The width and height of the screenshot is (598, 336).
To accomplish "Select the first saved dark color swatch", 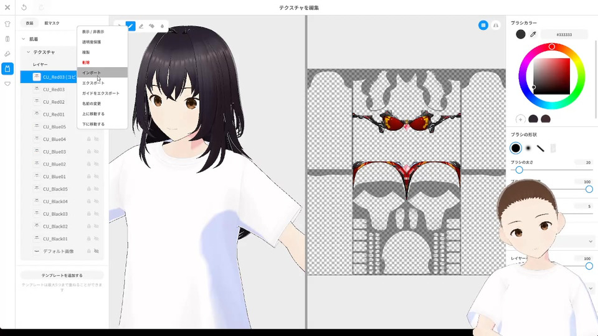I will coord(533,119).
